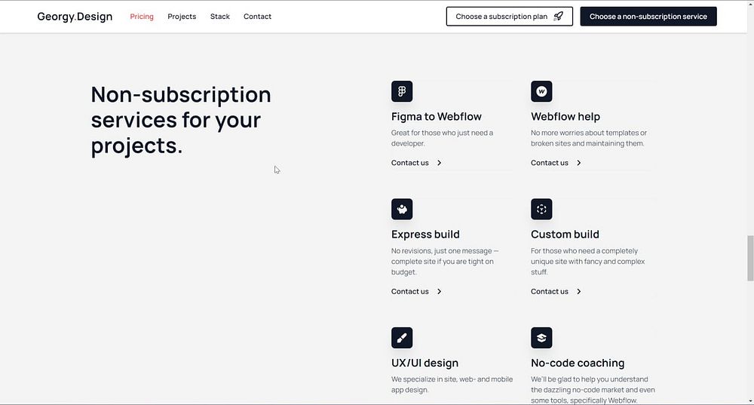Click the Figma to Webflow heading
The width and height of the screenshot is (754, 405).
click(436, 116)
